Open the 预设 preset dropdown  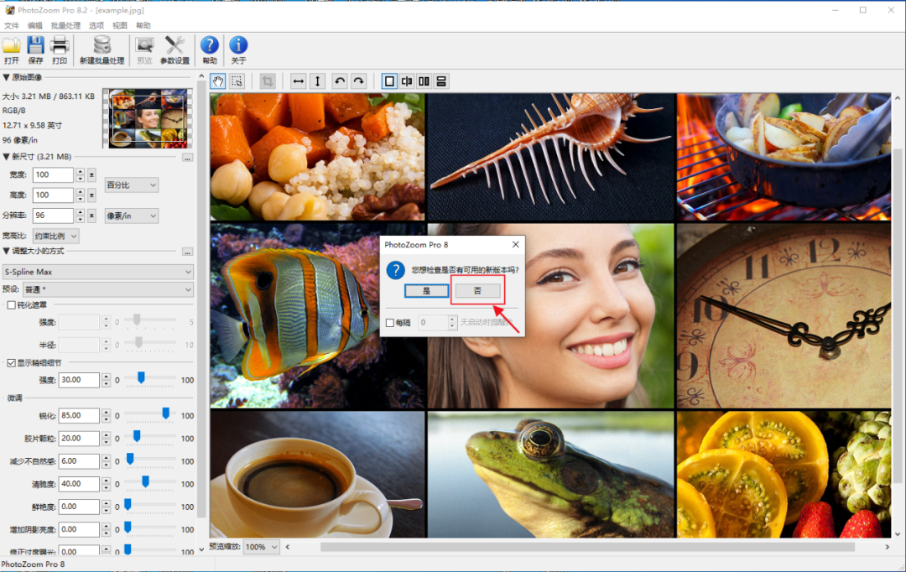108,289
